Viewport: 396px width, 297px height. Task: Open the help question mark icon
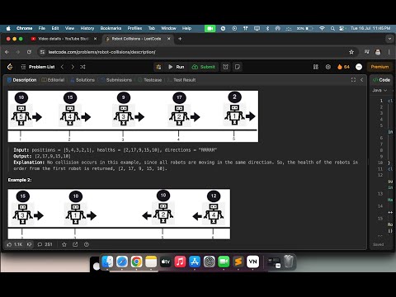tap(87, 244)
